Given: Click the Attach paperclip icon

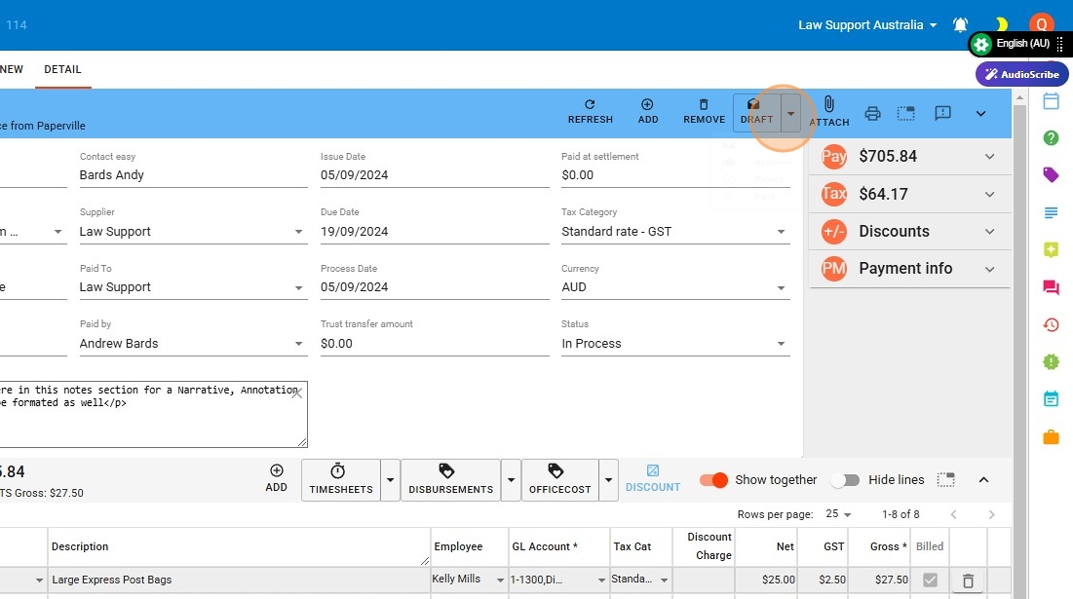Looking at the screenshot, I should coord(828,105).
